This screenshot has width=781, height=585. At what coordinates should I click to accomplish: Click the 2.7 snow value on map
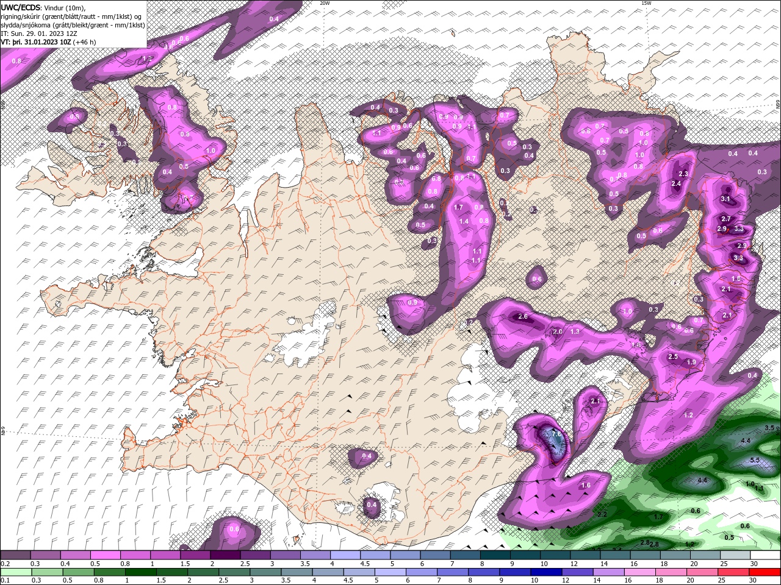pos(726,219)
